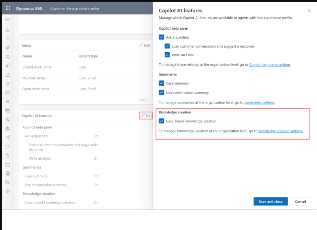Toggle Case-based knowledge creation checkbox
Viewport: 317px width, 230px height.
(161, 121)
